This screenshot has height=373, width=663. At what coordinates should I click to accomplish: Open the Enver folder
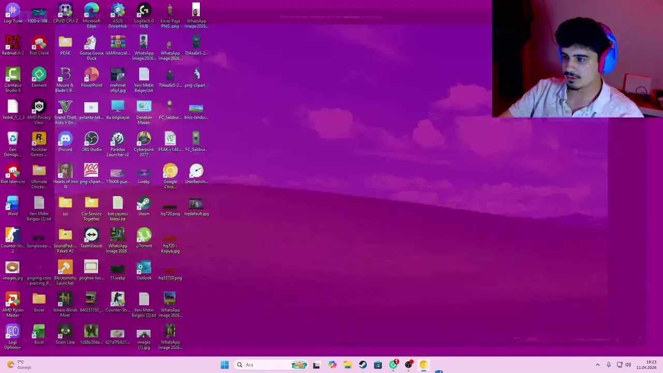[39, 303]
